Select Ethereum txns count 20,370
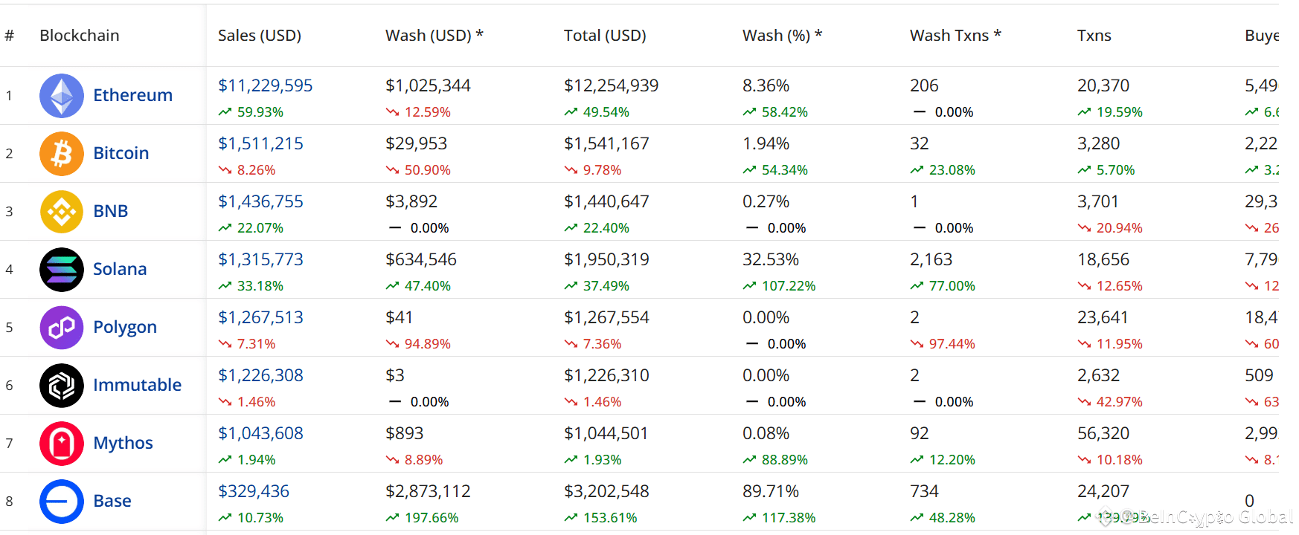This screenshot has height=535, width=1299. tap(1103, 85)
